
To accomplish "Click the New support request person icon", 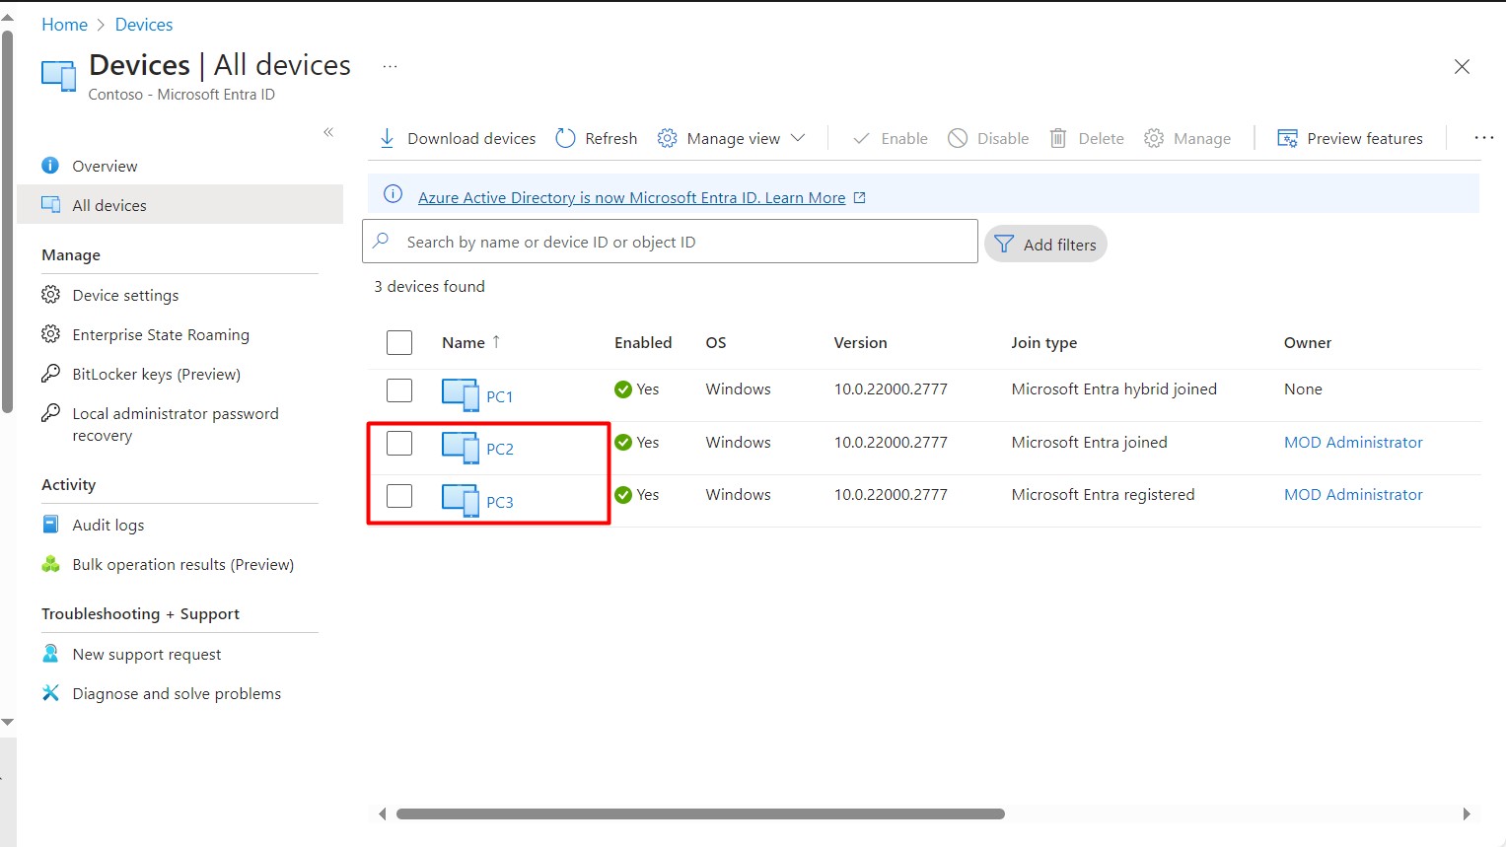I will 50,654.
